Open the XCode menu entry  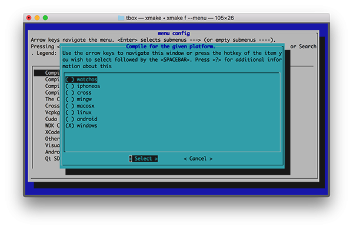pos(52,132)
